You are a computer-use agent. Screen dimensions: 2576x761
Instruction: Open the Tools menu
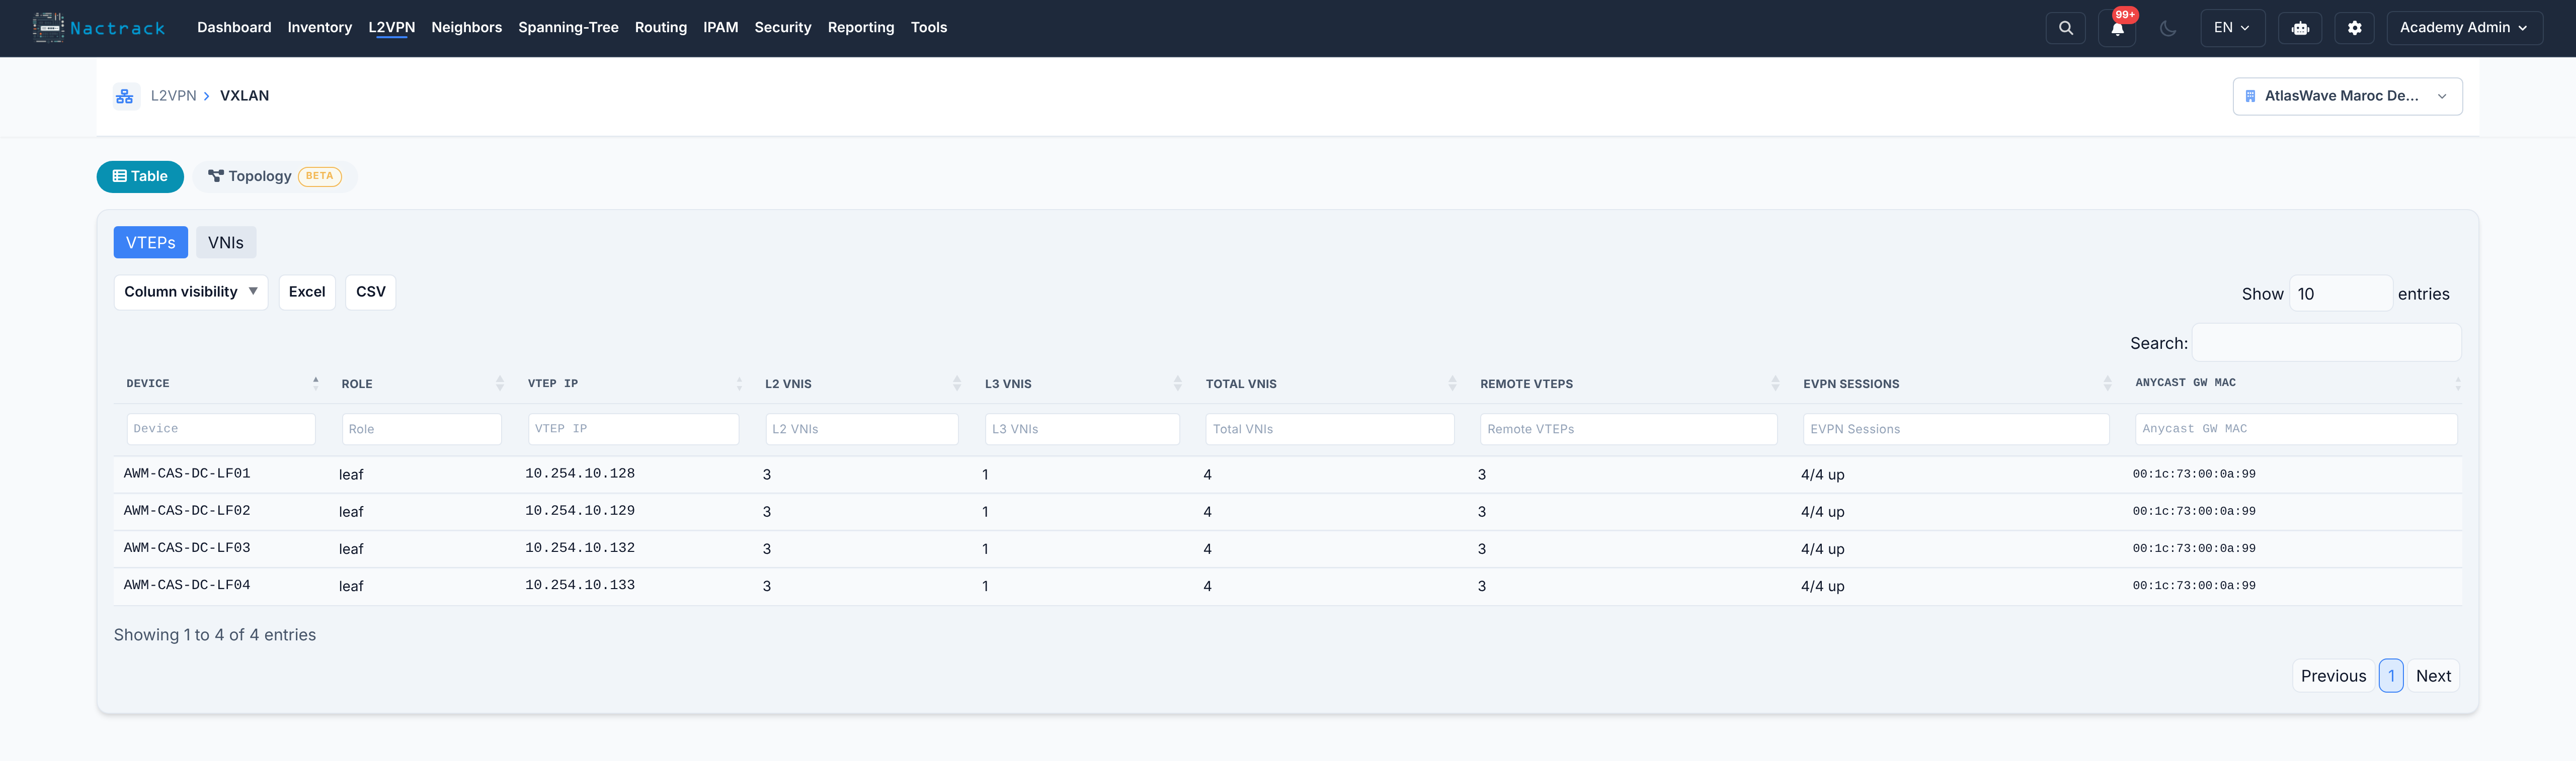(x=928, y=28)
